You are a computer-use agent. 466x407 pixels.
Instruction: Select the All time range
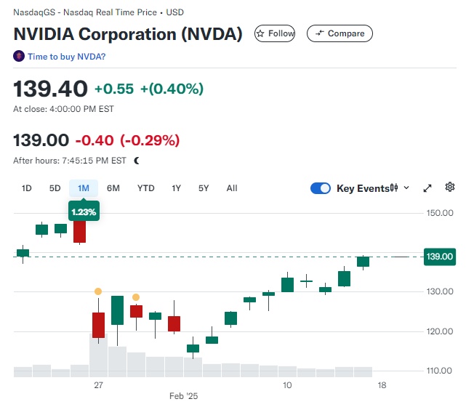click(x=232, y=188)
